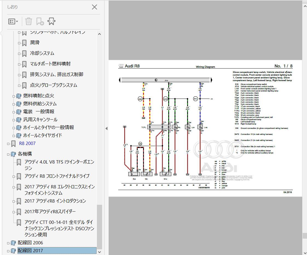Expand the 燃料供給システム bookmark node
This screenshot has height=255, width=307.
[x=13, y=104]
